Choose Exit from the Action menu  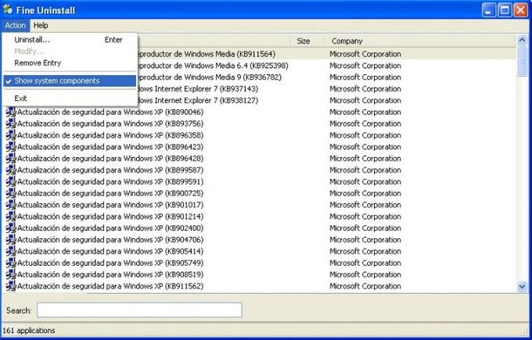70,98
